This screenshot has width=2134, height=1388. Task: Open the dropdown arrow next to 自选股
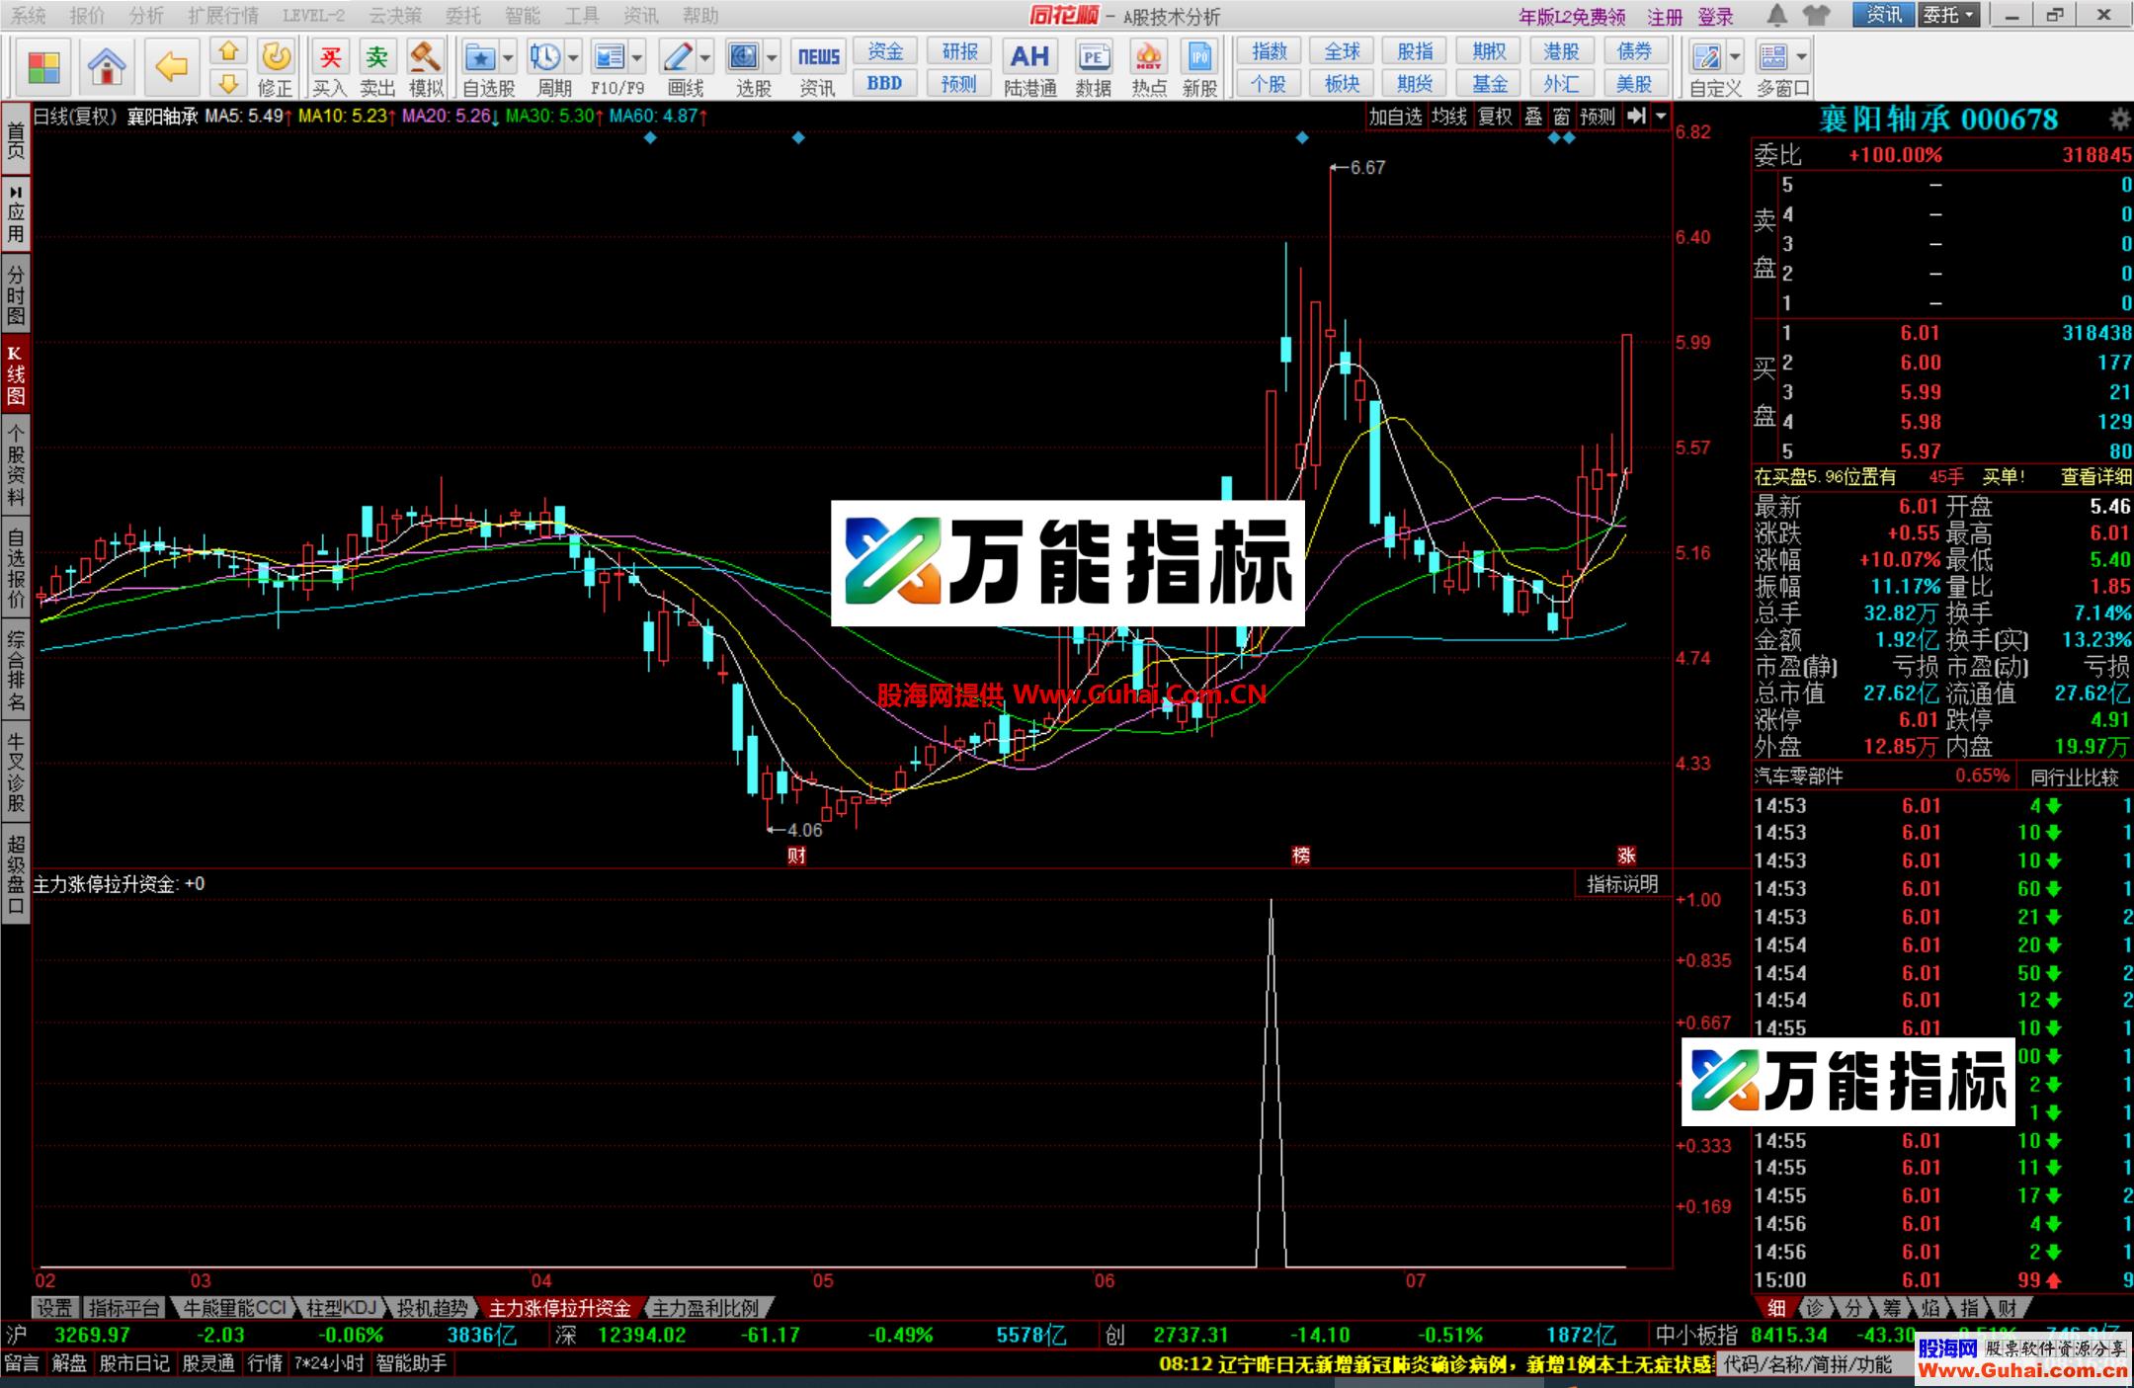click(x=507, y=59)
